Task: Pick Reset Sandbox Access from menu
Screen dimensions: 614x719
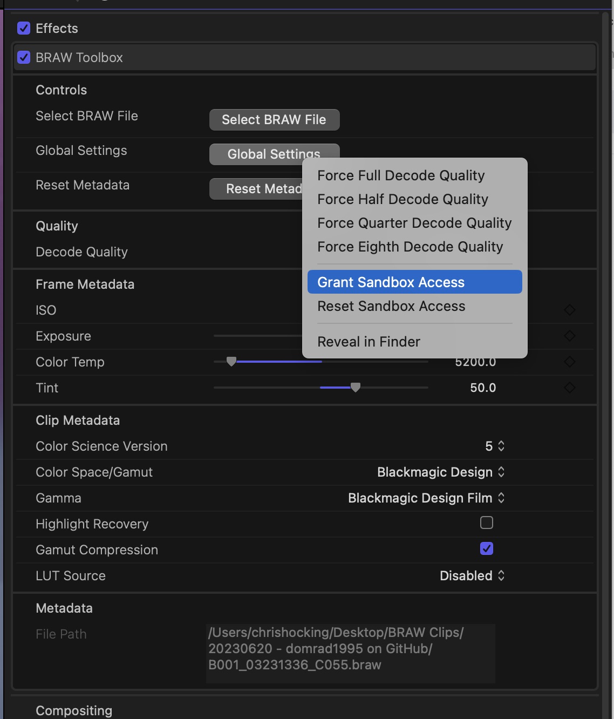Action: click(391, 306)
